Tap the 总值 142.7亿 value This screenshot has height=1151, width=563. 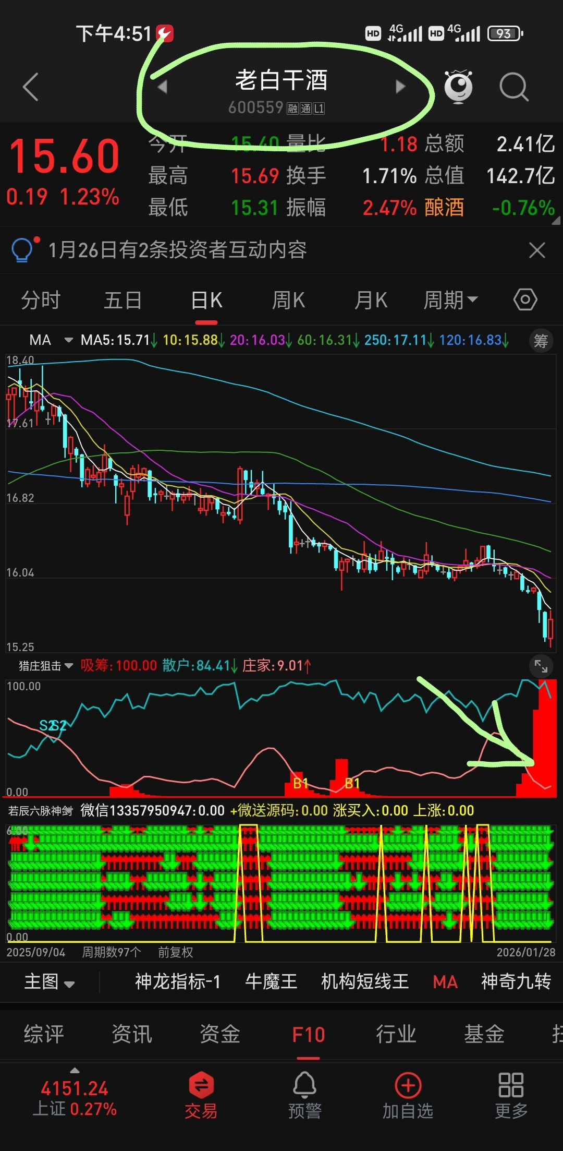click(x=521, y=176)
